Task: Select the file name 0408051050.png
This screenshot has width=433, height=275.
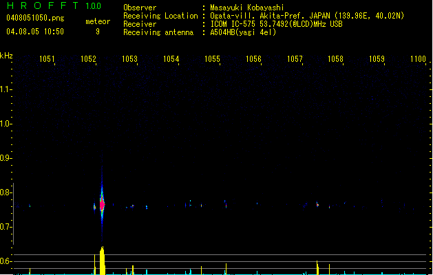Action: 35,18
